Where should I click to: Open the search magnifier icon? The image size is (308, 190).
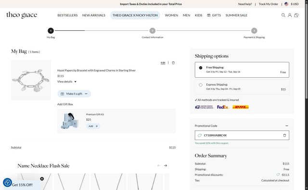point(283,15)
